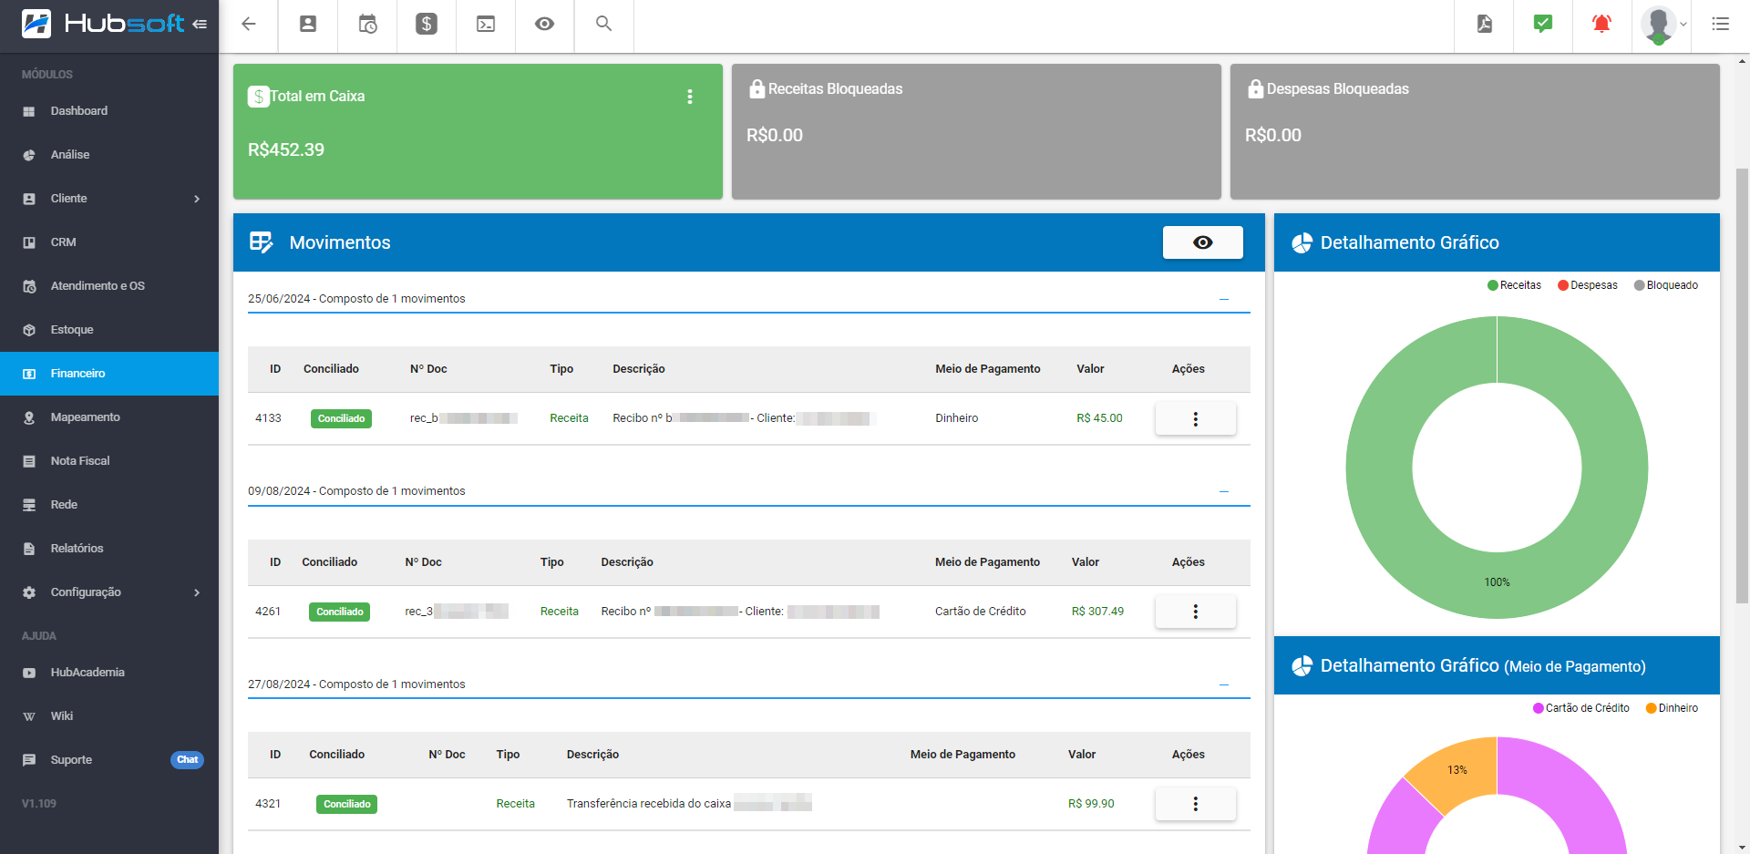
Task: Click the PDF export icon
Action: (x=1485, y=24)
